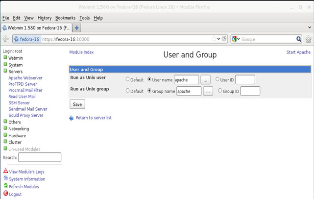Select the User ID radio button

(217, 79)
